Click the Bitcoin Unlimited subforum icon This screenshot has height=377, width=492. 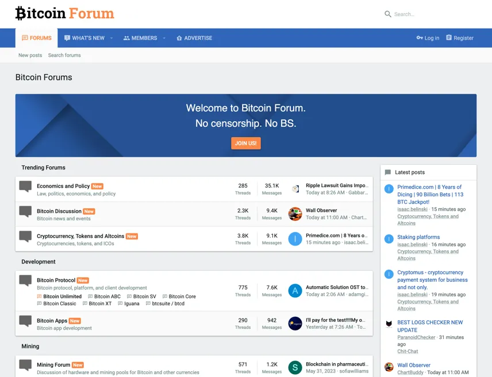point(39,297)
